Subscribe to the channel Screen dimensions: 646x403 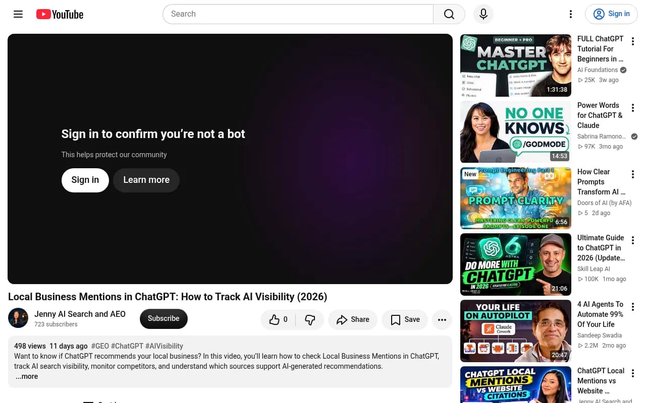(164, 318)
